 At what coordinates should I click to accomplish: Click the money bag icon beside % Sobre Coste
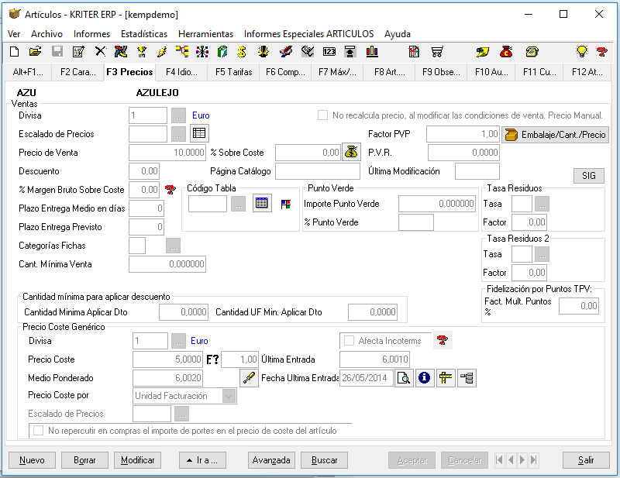click(x=351, y=152)
